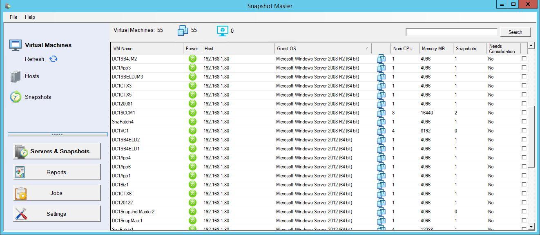Open the Settings section
The image size is (540, 235).
click(x=57, y=214)
